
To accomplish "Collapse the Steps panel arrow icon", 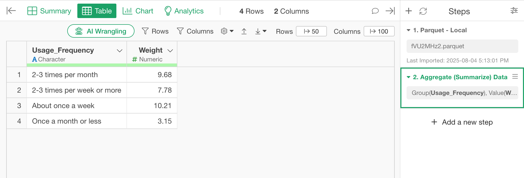I will point(390,11).
